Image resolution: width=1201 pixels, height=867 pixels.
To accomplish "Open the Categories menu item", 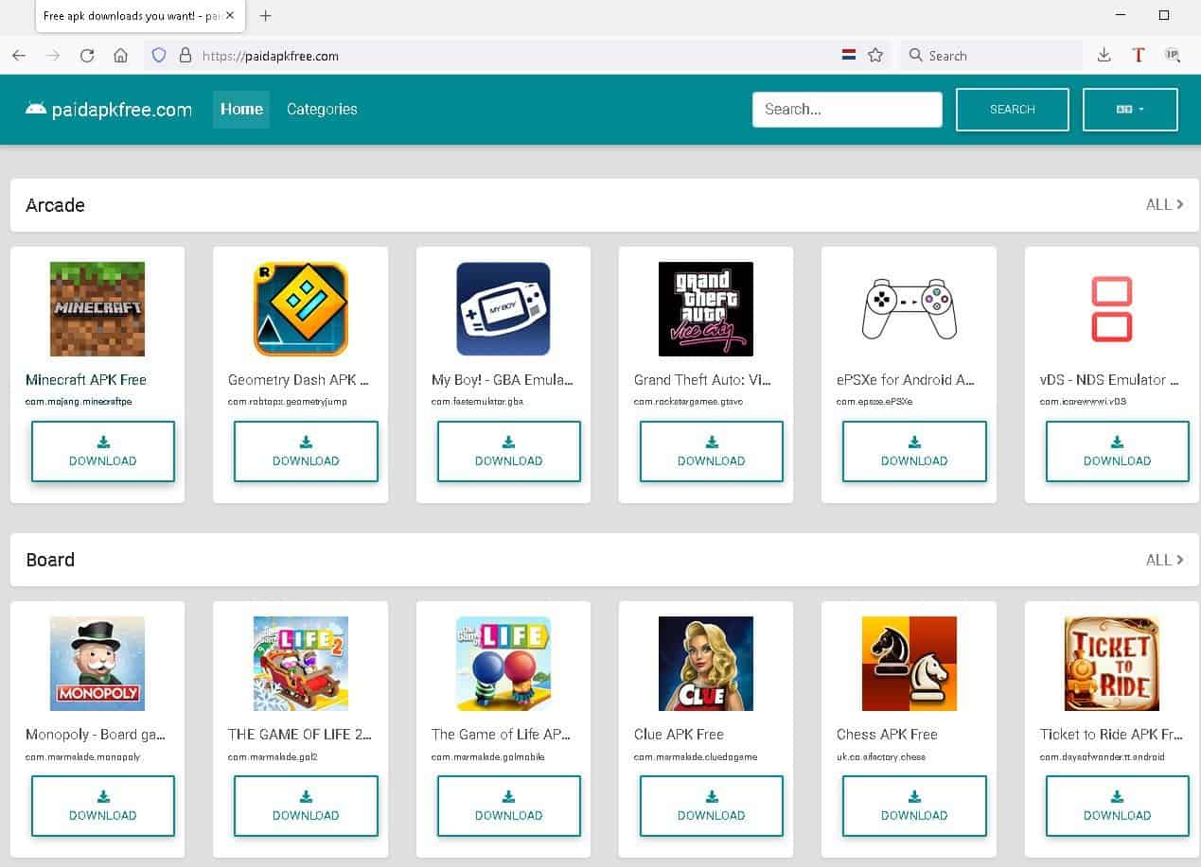I will click(x=322, y=110).
